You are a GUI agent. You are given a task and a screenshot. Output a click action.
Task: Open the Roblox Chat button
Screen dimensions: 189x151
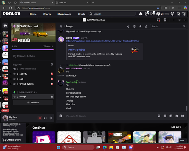182,140
